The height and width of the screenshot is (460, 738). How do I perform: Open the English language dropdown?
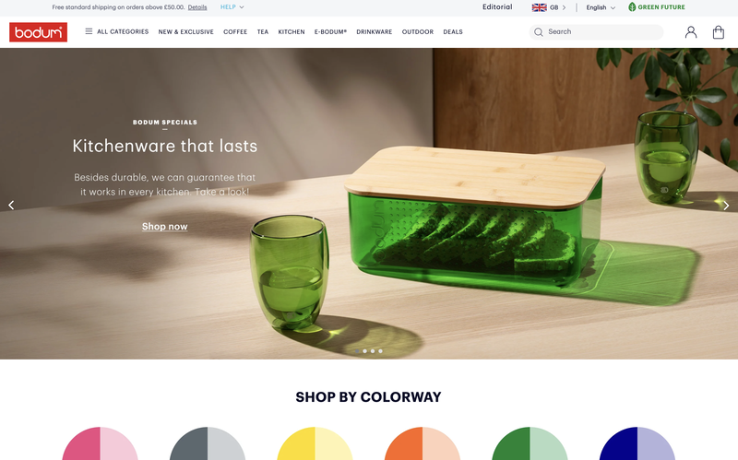tap(601, 7)
